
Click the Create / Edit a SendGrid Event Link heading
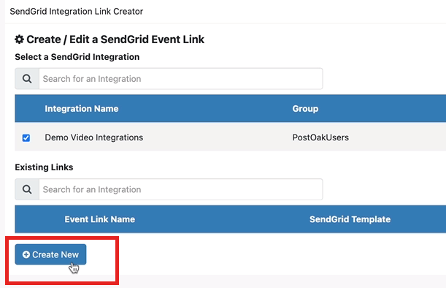pyautogui.click(x=115, y=39)
